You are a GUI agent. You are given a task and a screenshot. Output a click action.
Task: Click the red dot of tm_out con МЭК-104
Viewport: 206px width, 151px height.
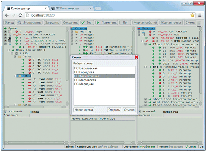[150, 31]
